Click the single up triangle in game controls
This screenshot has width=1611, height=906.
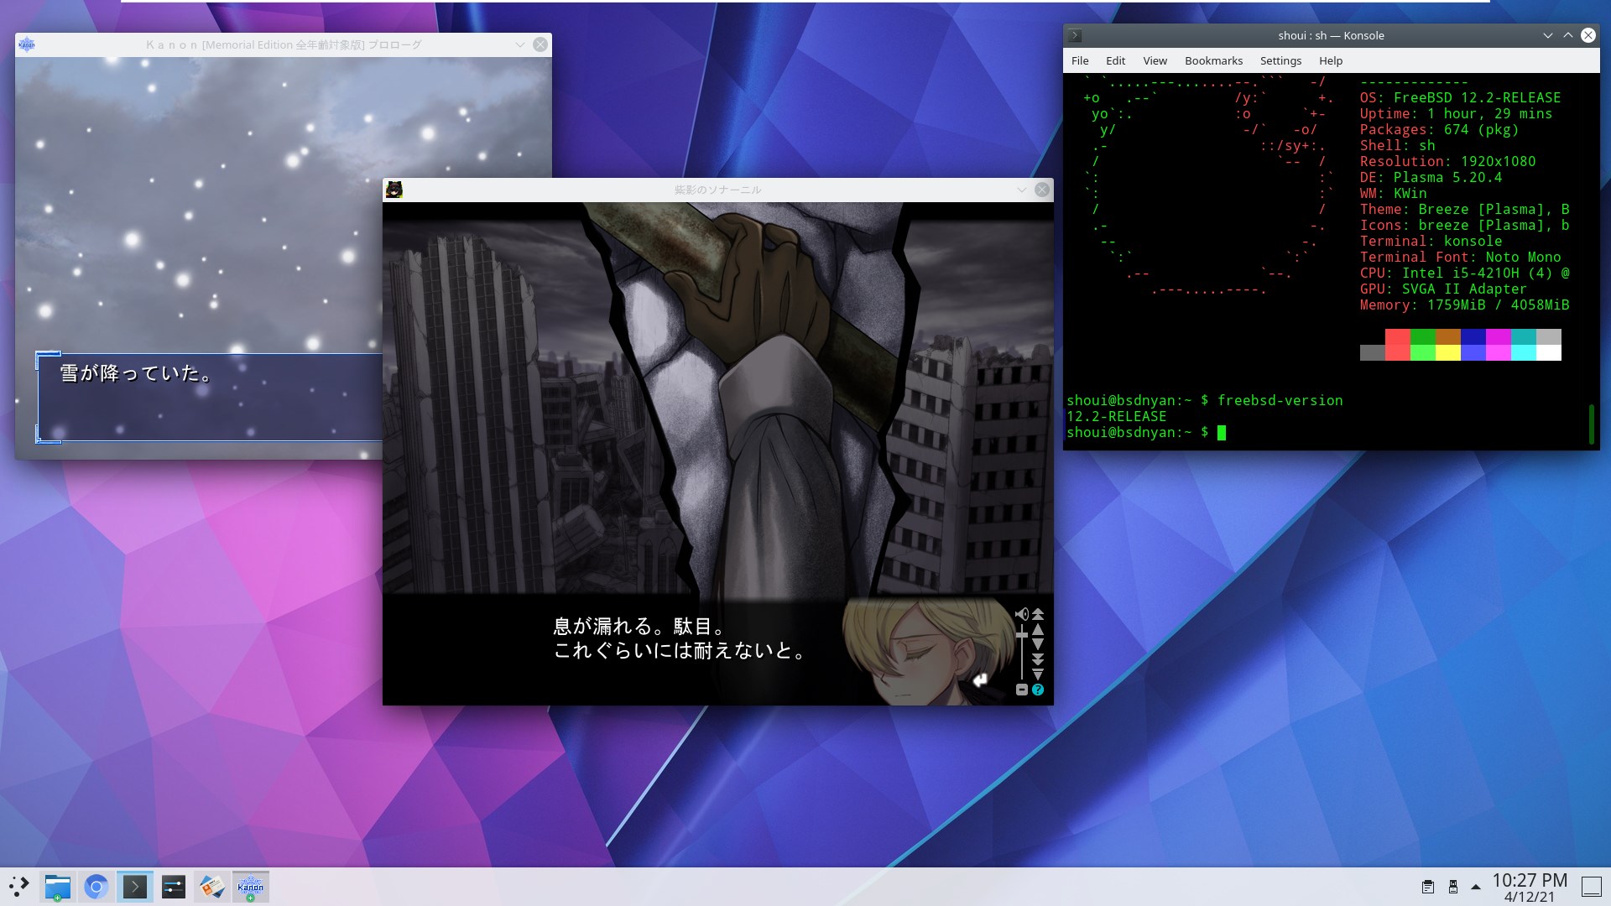click(1038, 629)
